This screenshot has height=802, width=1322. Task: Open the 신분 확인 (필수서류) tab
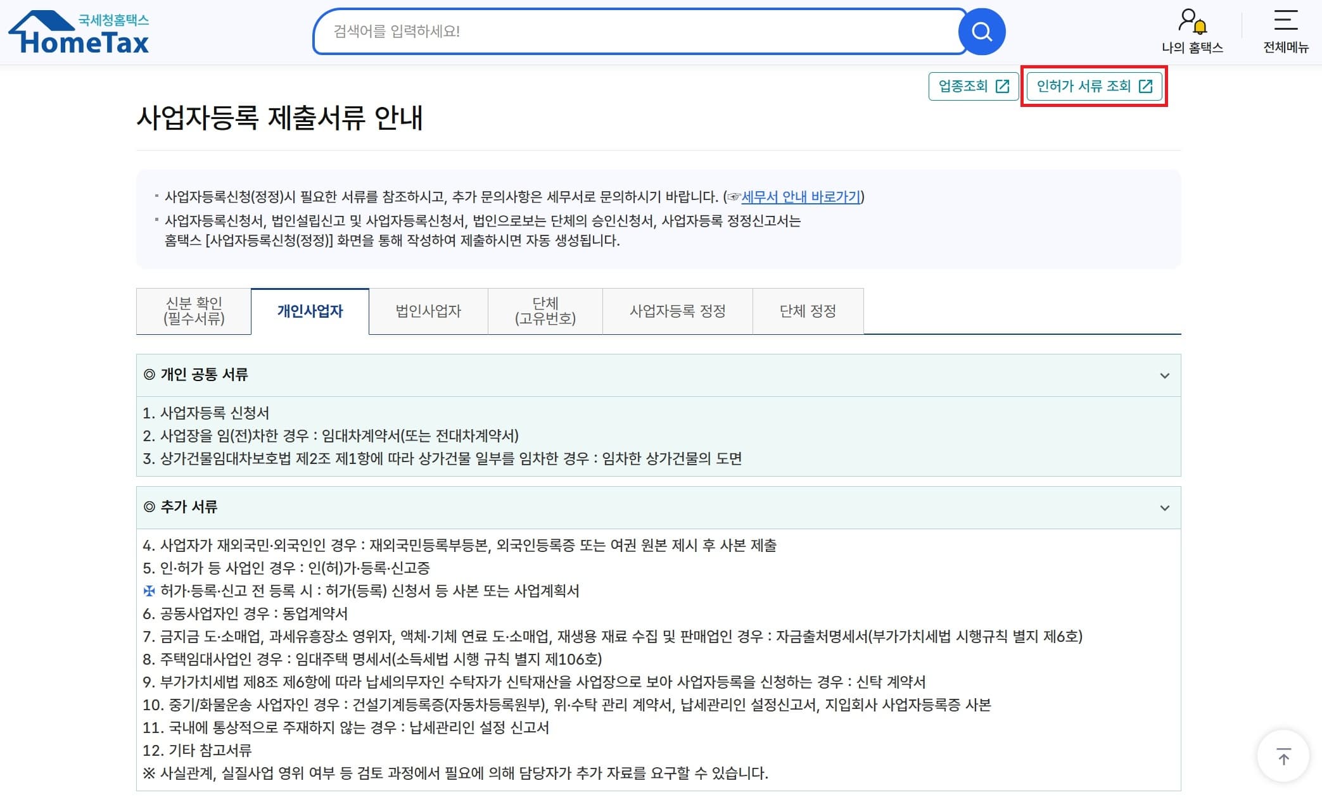pos(194,311)
